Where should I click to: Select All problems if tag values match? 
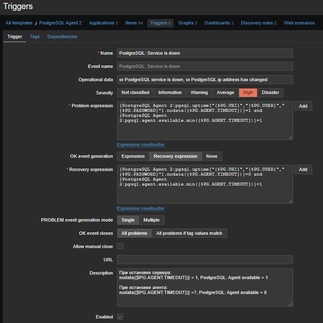point(189,233)
